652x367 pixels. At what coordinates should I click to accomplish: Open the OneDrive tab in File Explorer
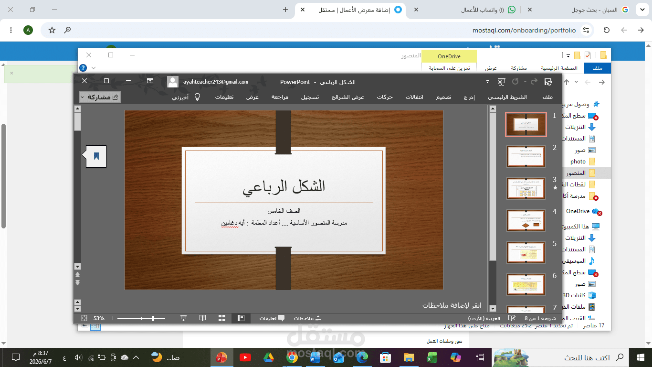[449, 56]
